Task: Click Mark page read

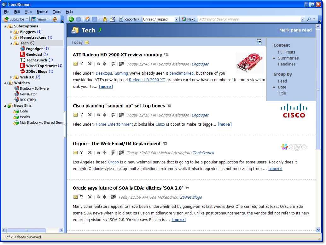Action: (295, 30)
